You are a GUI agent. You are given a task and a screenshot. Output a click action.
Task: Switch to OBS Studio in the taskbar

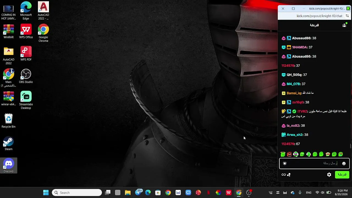point(249,193)
